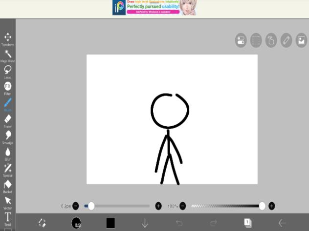Click the down arrow icon
The image size is (309, 231).
(x=145, y=223)
